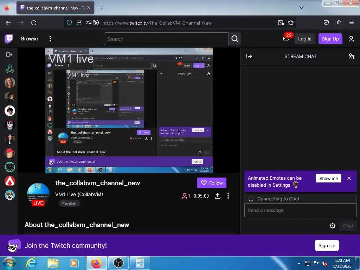This screenshot has width=360, height=270.
Task: Open the red cap sidebar channel avatar
Action: tap(9, 153)
